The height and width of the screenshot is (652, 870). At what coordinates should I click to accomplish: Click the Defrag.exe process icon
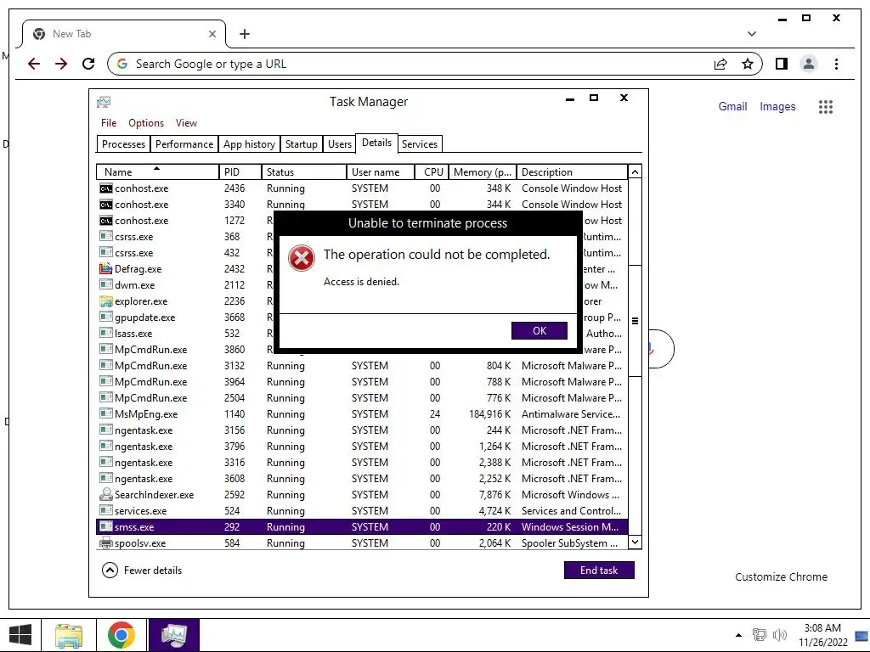105,269
